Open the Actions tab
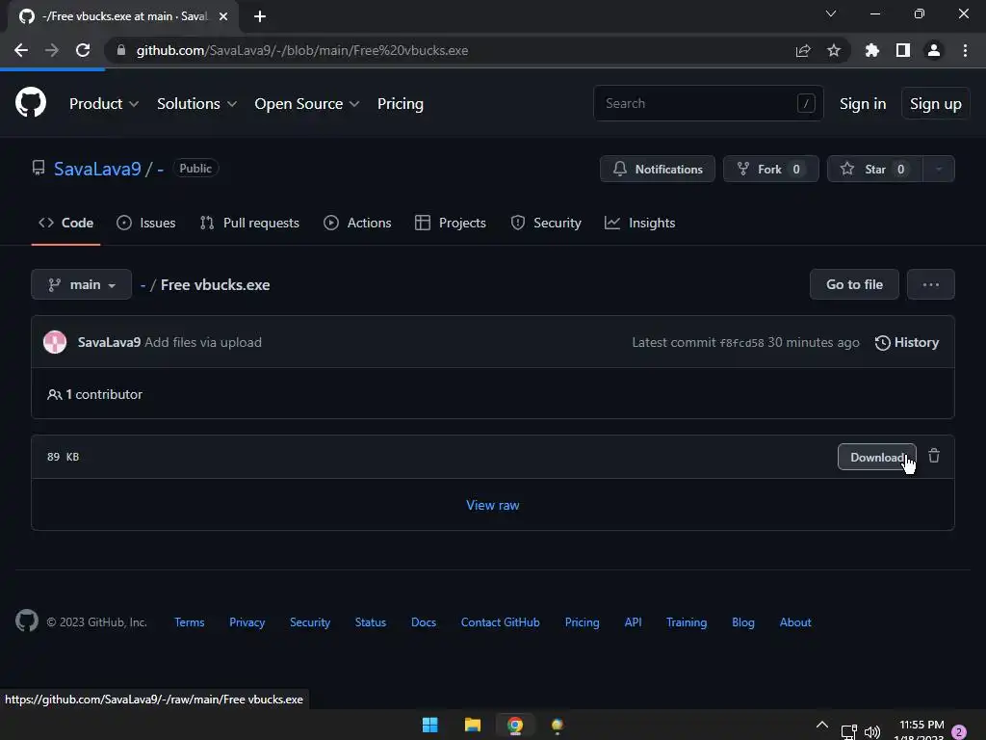The image size is (986, 740). (x=357, y=223)
